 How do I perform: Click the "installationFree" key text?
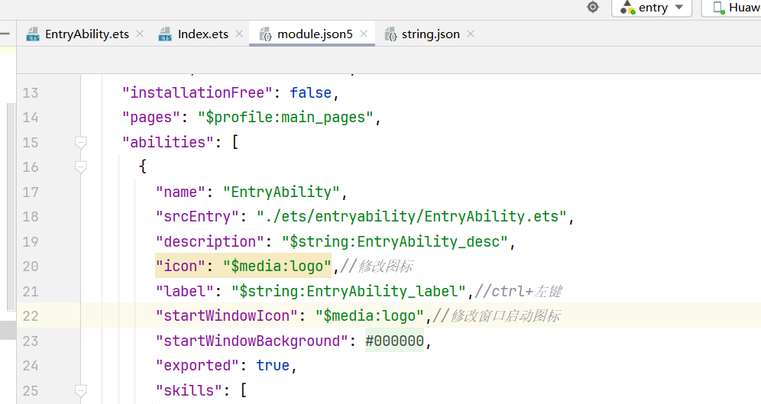[198, 92]
